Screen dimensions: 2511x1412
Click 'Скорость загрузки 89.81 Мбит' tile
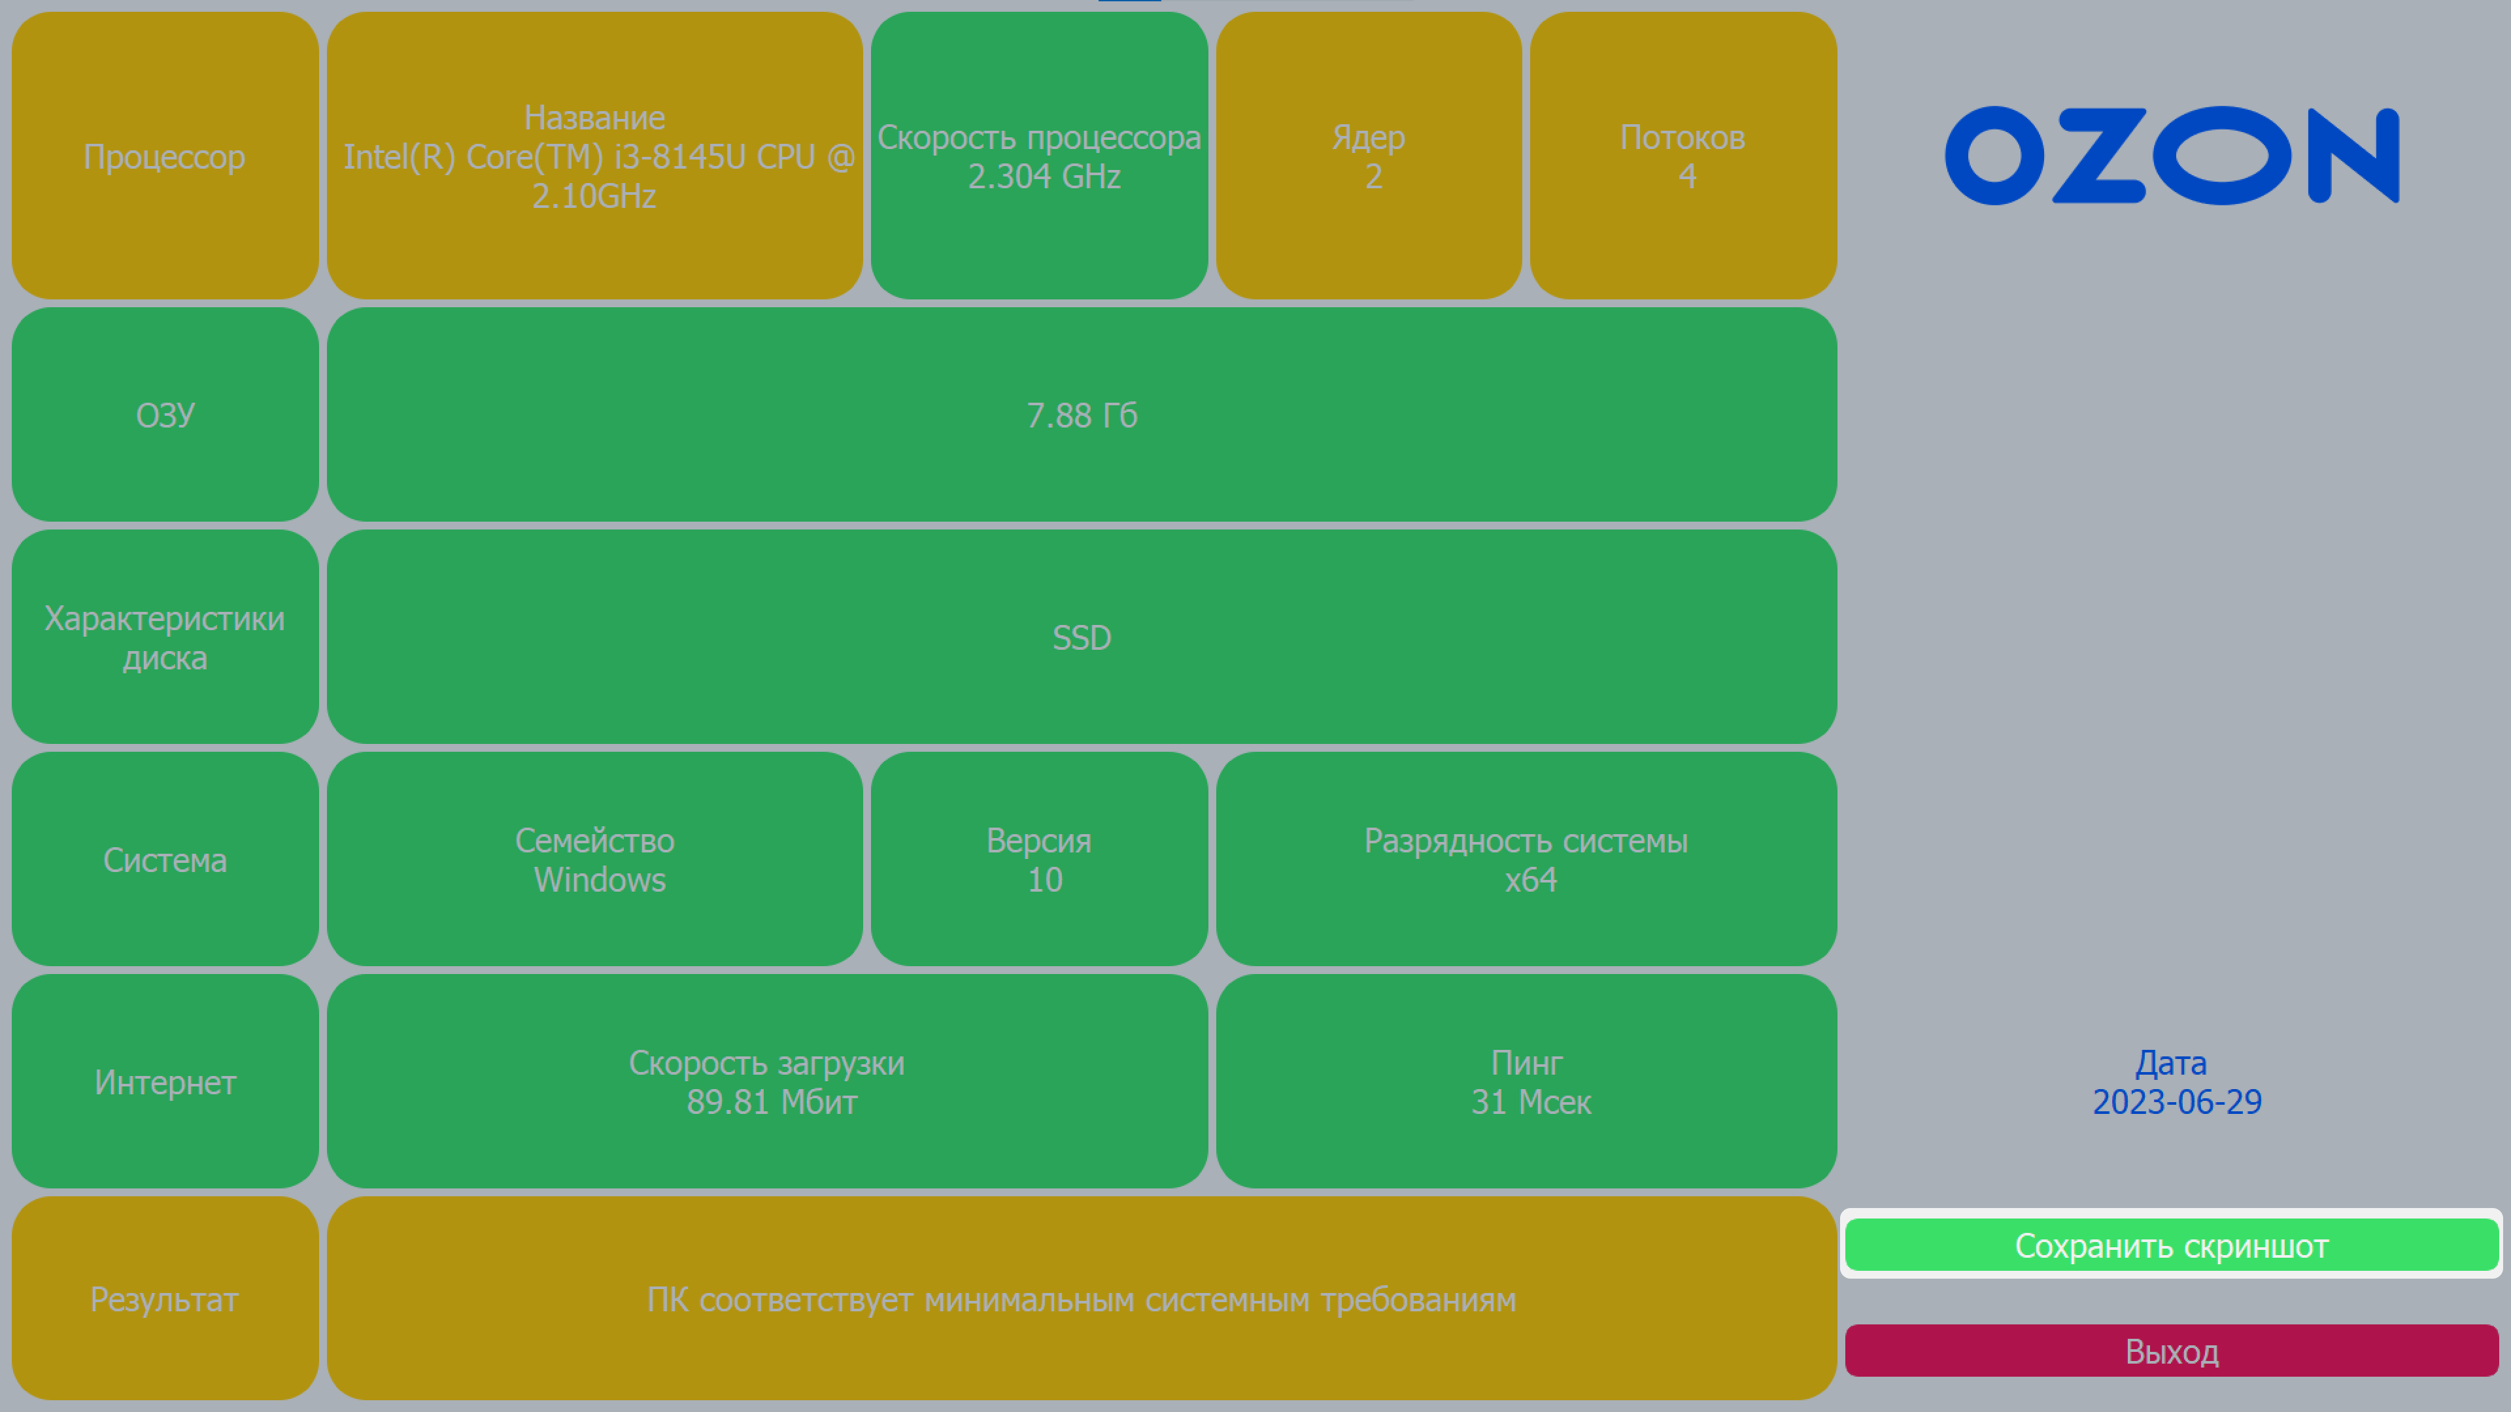767,1081
